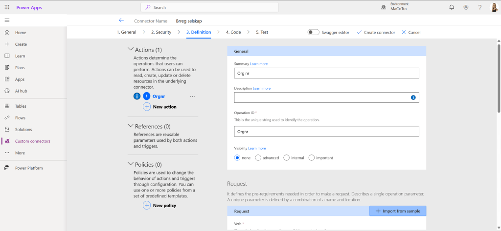501x231 pixels.
Task: Click the Import from sample button
Action: (x=398, y=211)
